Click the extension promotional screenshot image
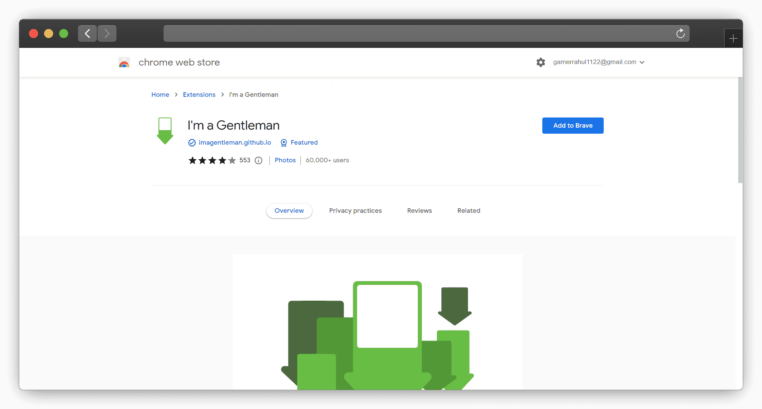Screen dimensions: 762x409 pos(377,322)
